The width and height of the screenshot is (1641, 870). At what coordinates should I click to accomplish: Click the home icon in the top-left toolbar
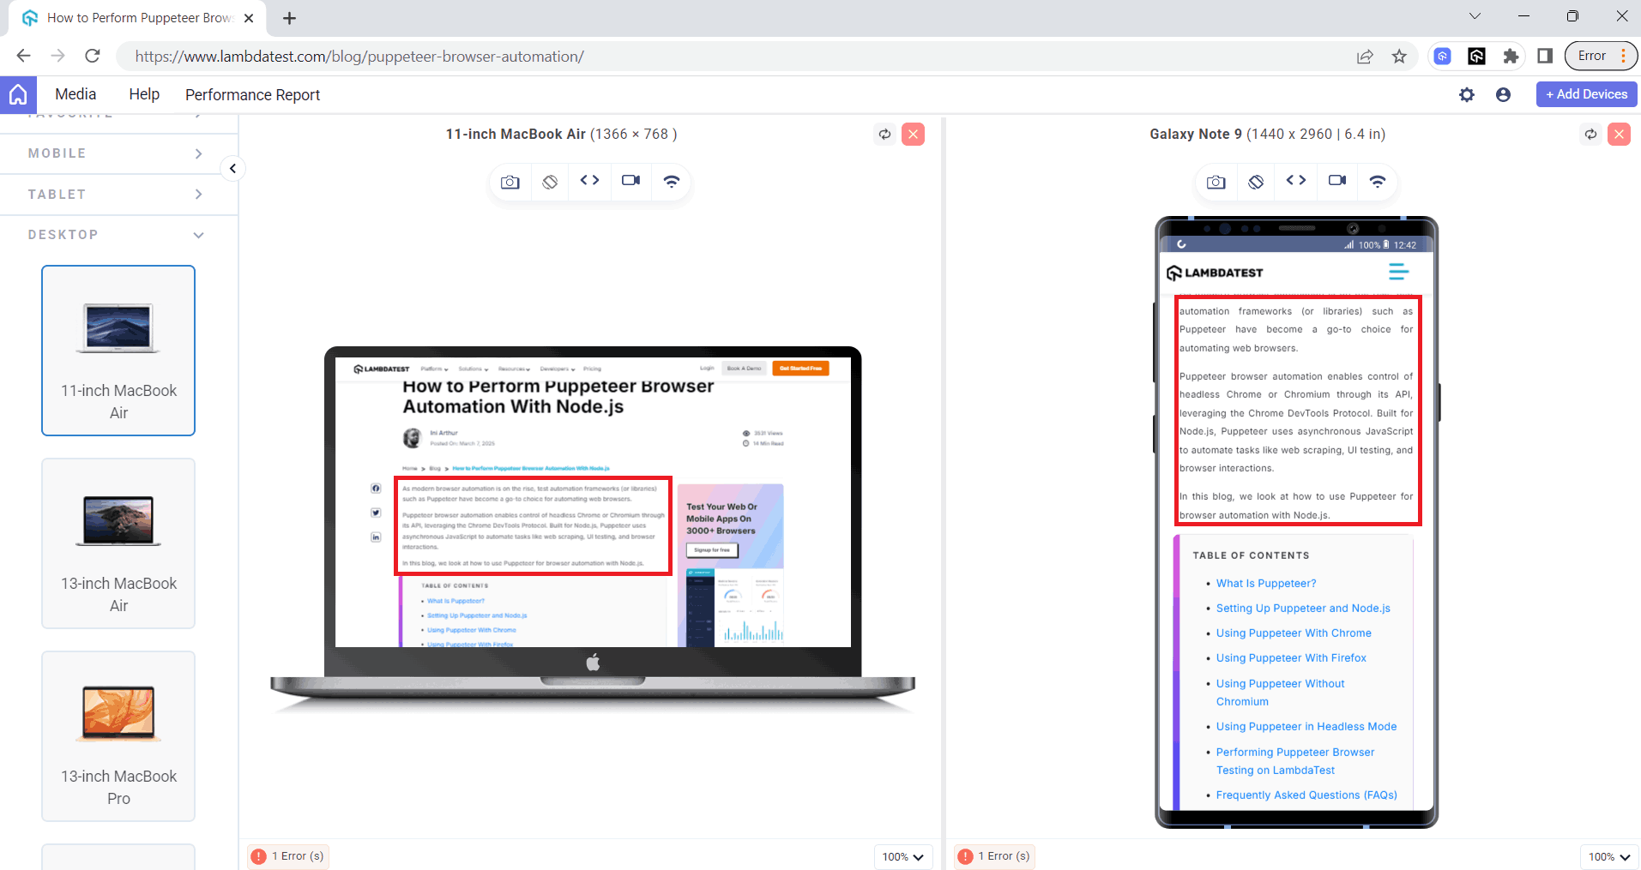click(x=17, y=94)
